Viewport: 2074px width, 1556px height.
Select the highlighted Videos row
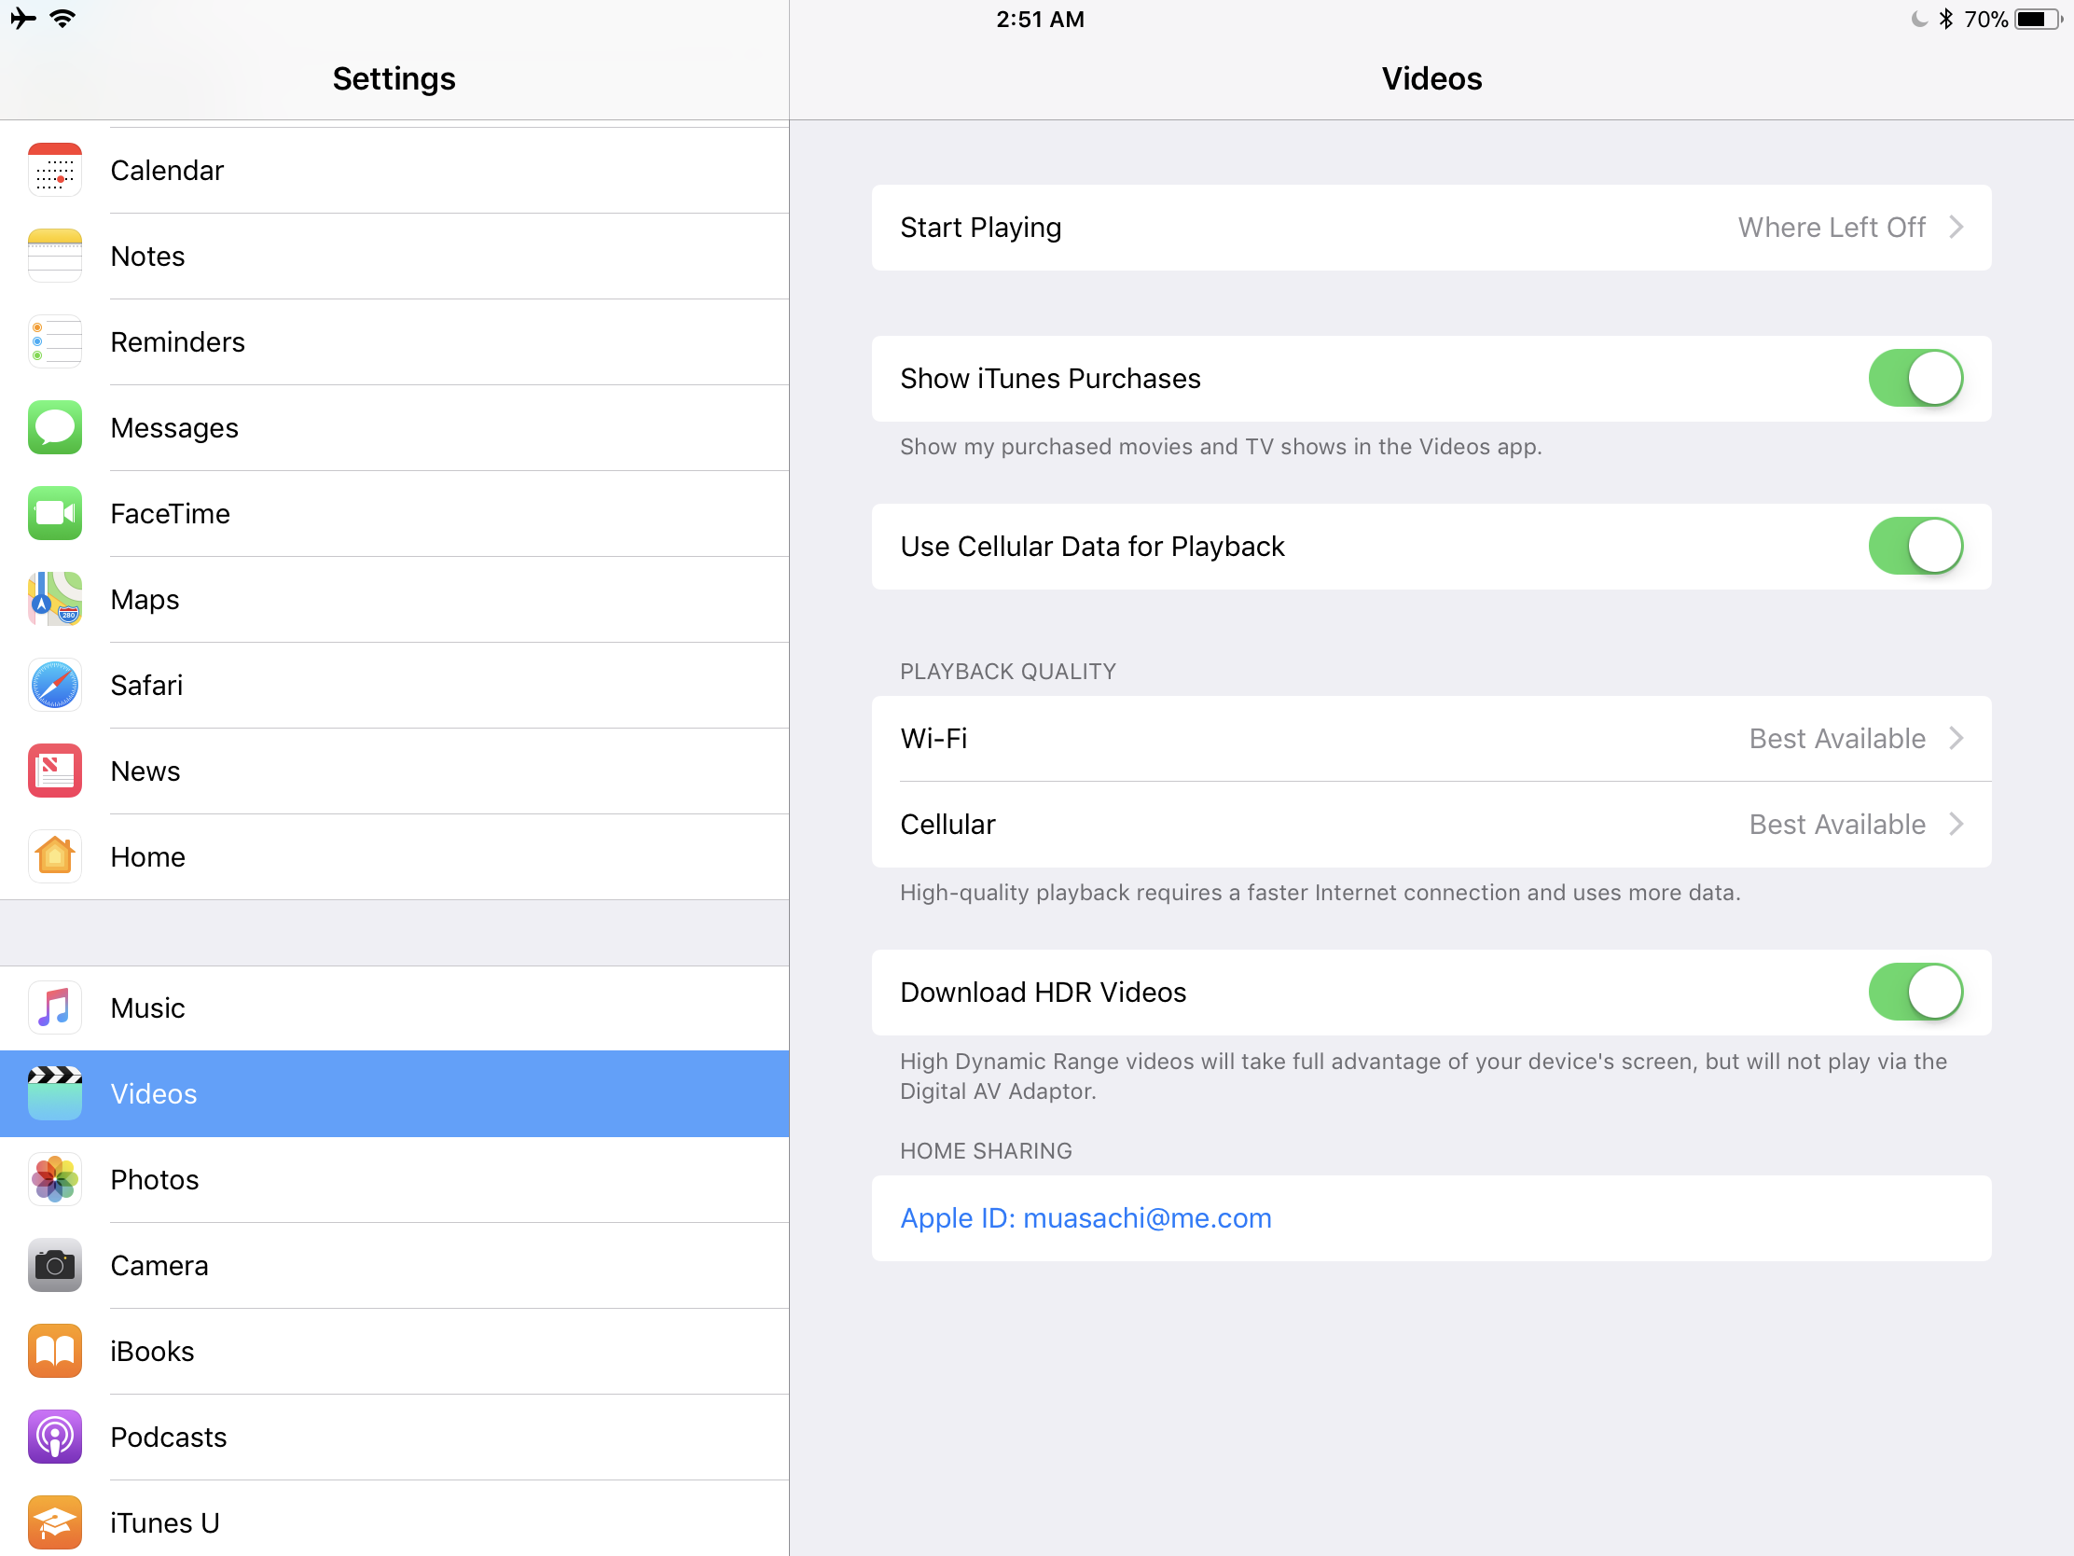[x=394, y=1093]
